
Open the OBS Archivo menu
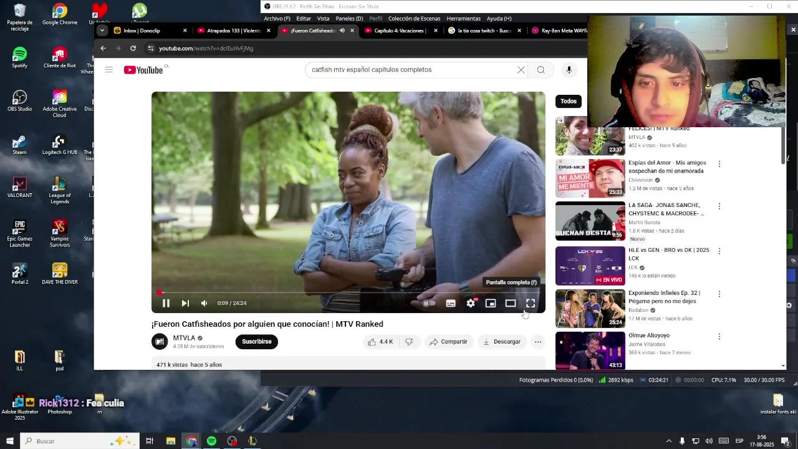pyautogui.click(x=277, y=19)
